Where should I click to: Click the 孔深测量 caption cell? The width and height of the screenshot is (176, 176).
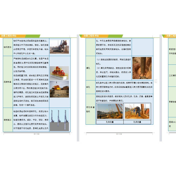[x=137, y=122]
